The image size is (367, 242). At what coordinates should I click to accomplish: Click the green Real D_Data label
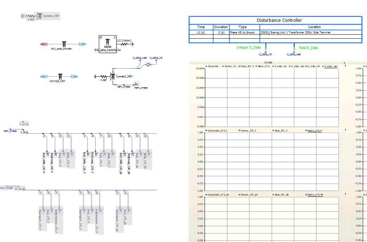coord(309,47)
